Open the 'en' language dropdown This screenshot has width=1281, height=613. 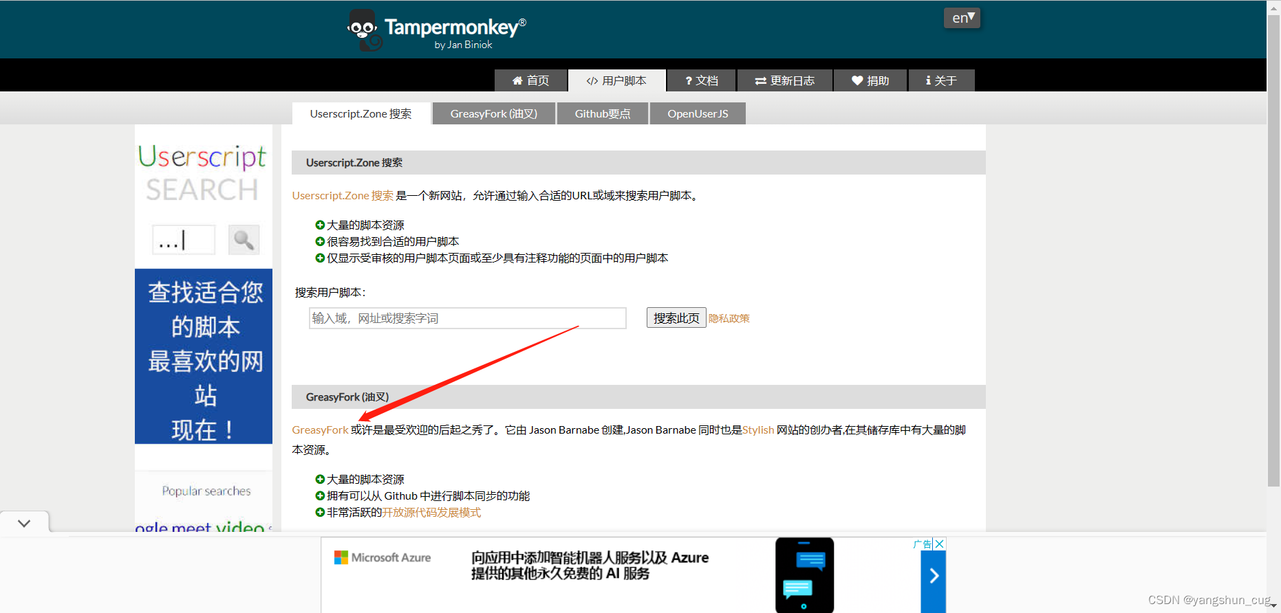pos(962,18)
